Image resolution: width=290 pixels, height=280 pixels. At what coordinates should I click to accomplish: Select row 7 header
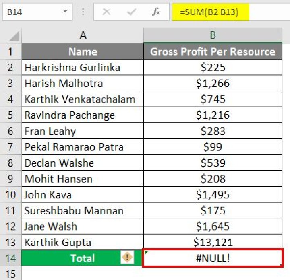(x=10, y=147)
